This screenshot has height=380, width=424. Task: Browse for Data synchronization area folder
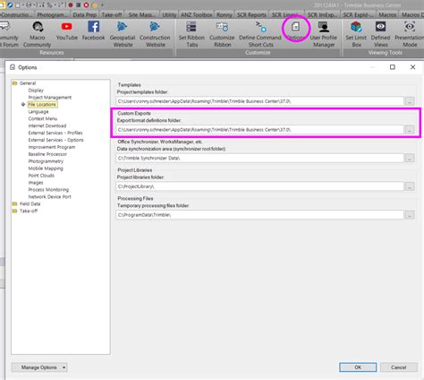pos(410,158)
